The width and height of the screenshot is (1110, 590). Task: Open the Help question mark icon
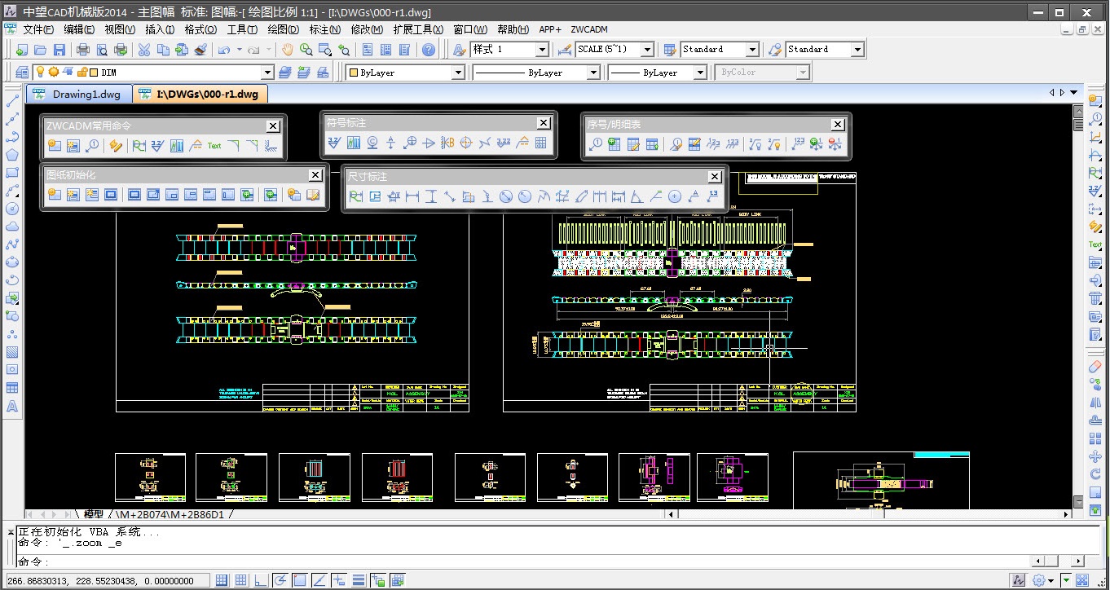[429, 50]
